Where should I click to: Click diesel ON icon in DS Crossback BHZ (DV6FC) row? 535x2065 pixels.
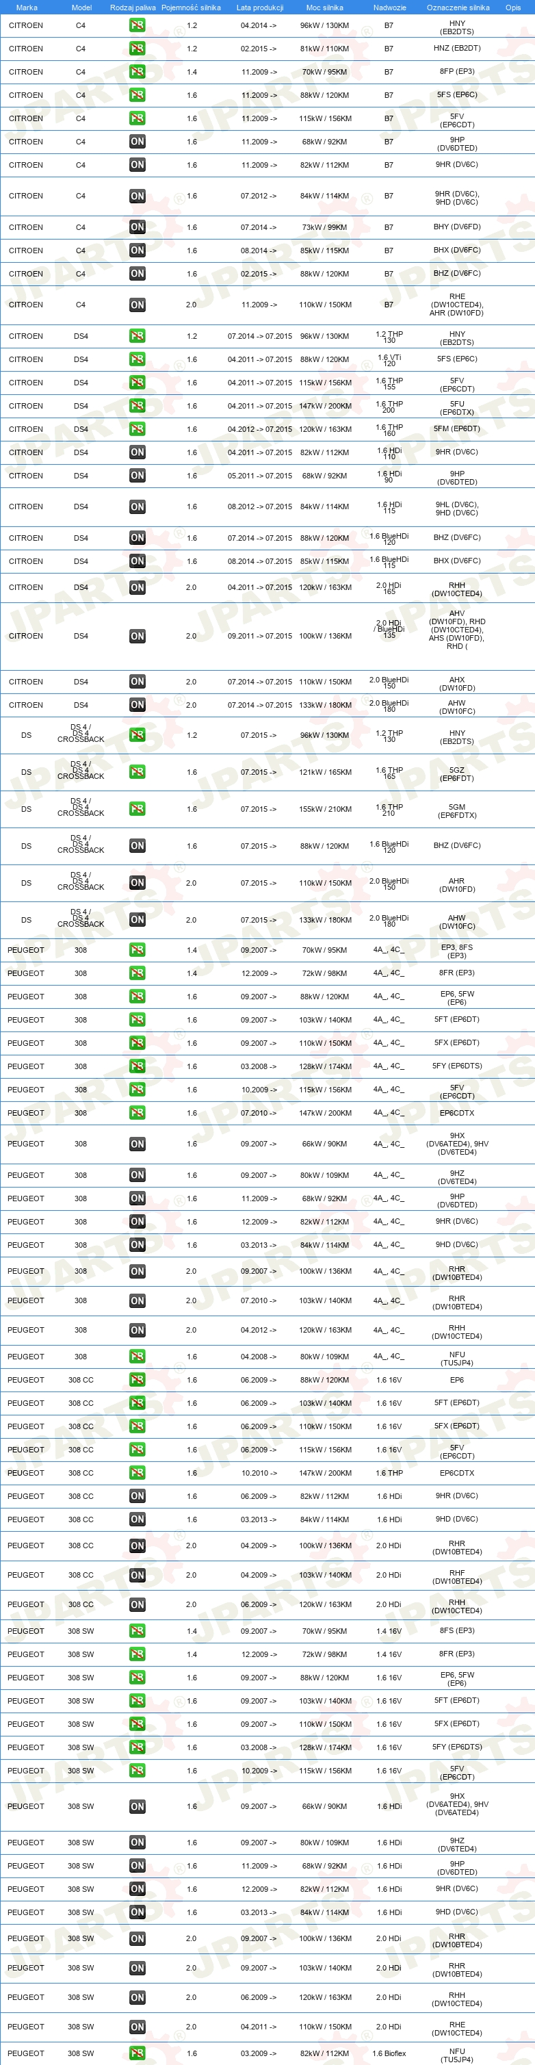(137, 846)
